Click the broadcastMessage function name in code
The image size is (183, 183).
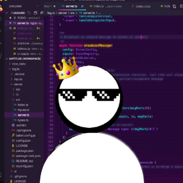[98, 45]
